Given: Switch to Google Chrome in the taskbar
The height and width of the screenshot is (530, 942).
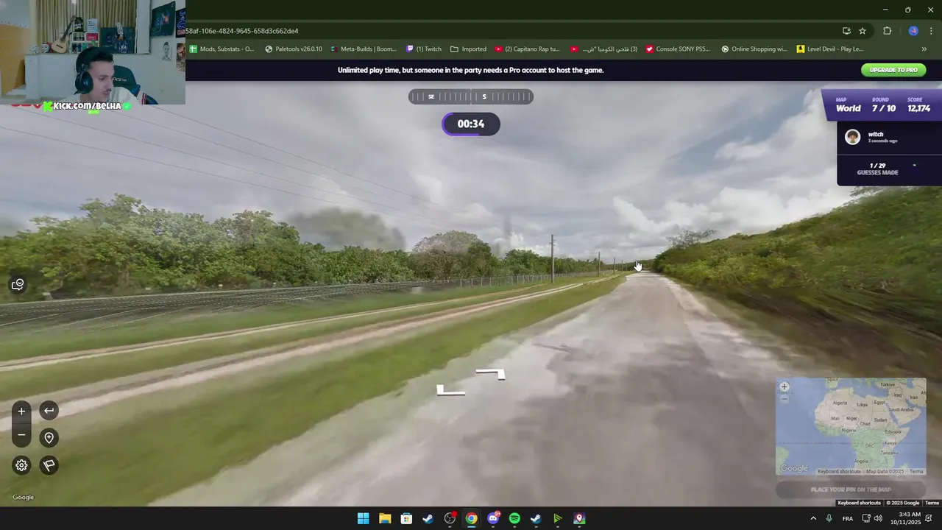Looking at the screenshot, I should (x=471, y=518).
